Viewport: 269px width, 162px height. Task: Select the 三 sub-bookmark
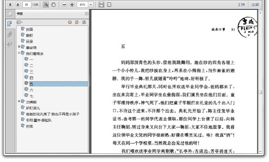pyautogui.click(x=31, y=71)
